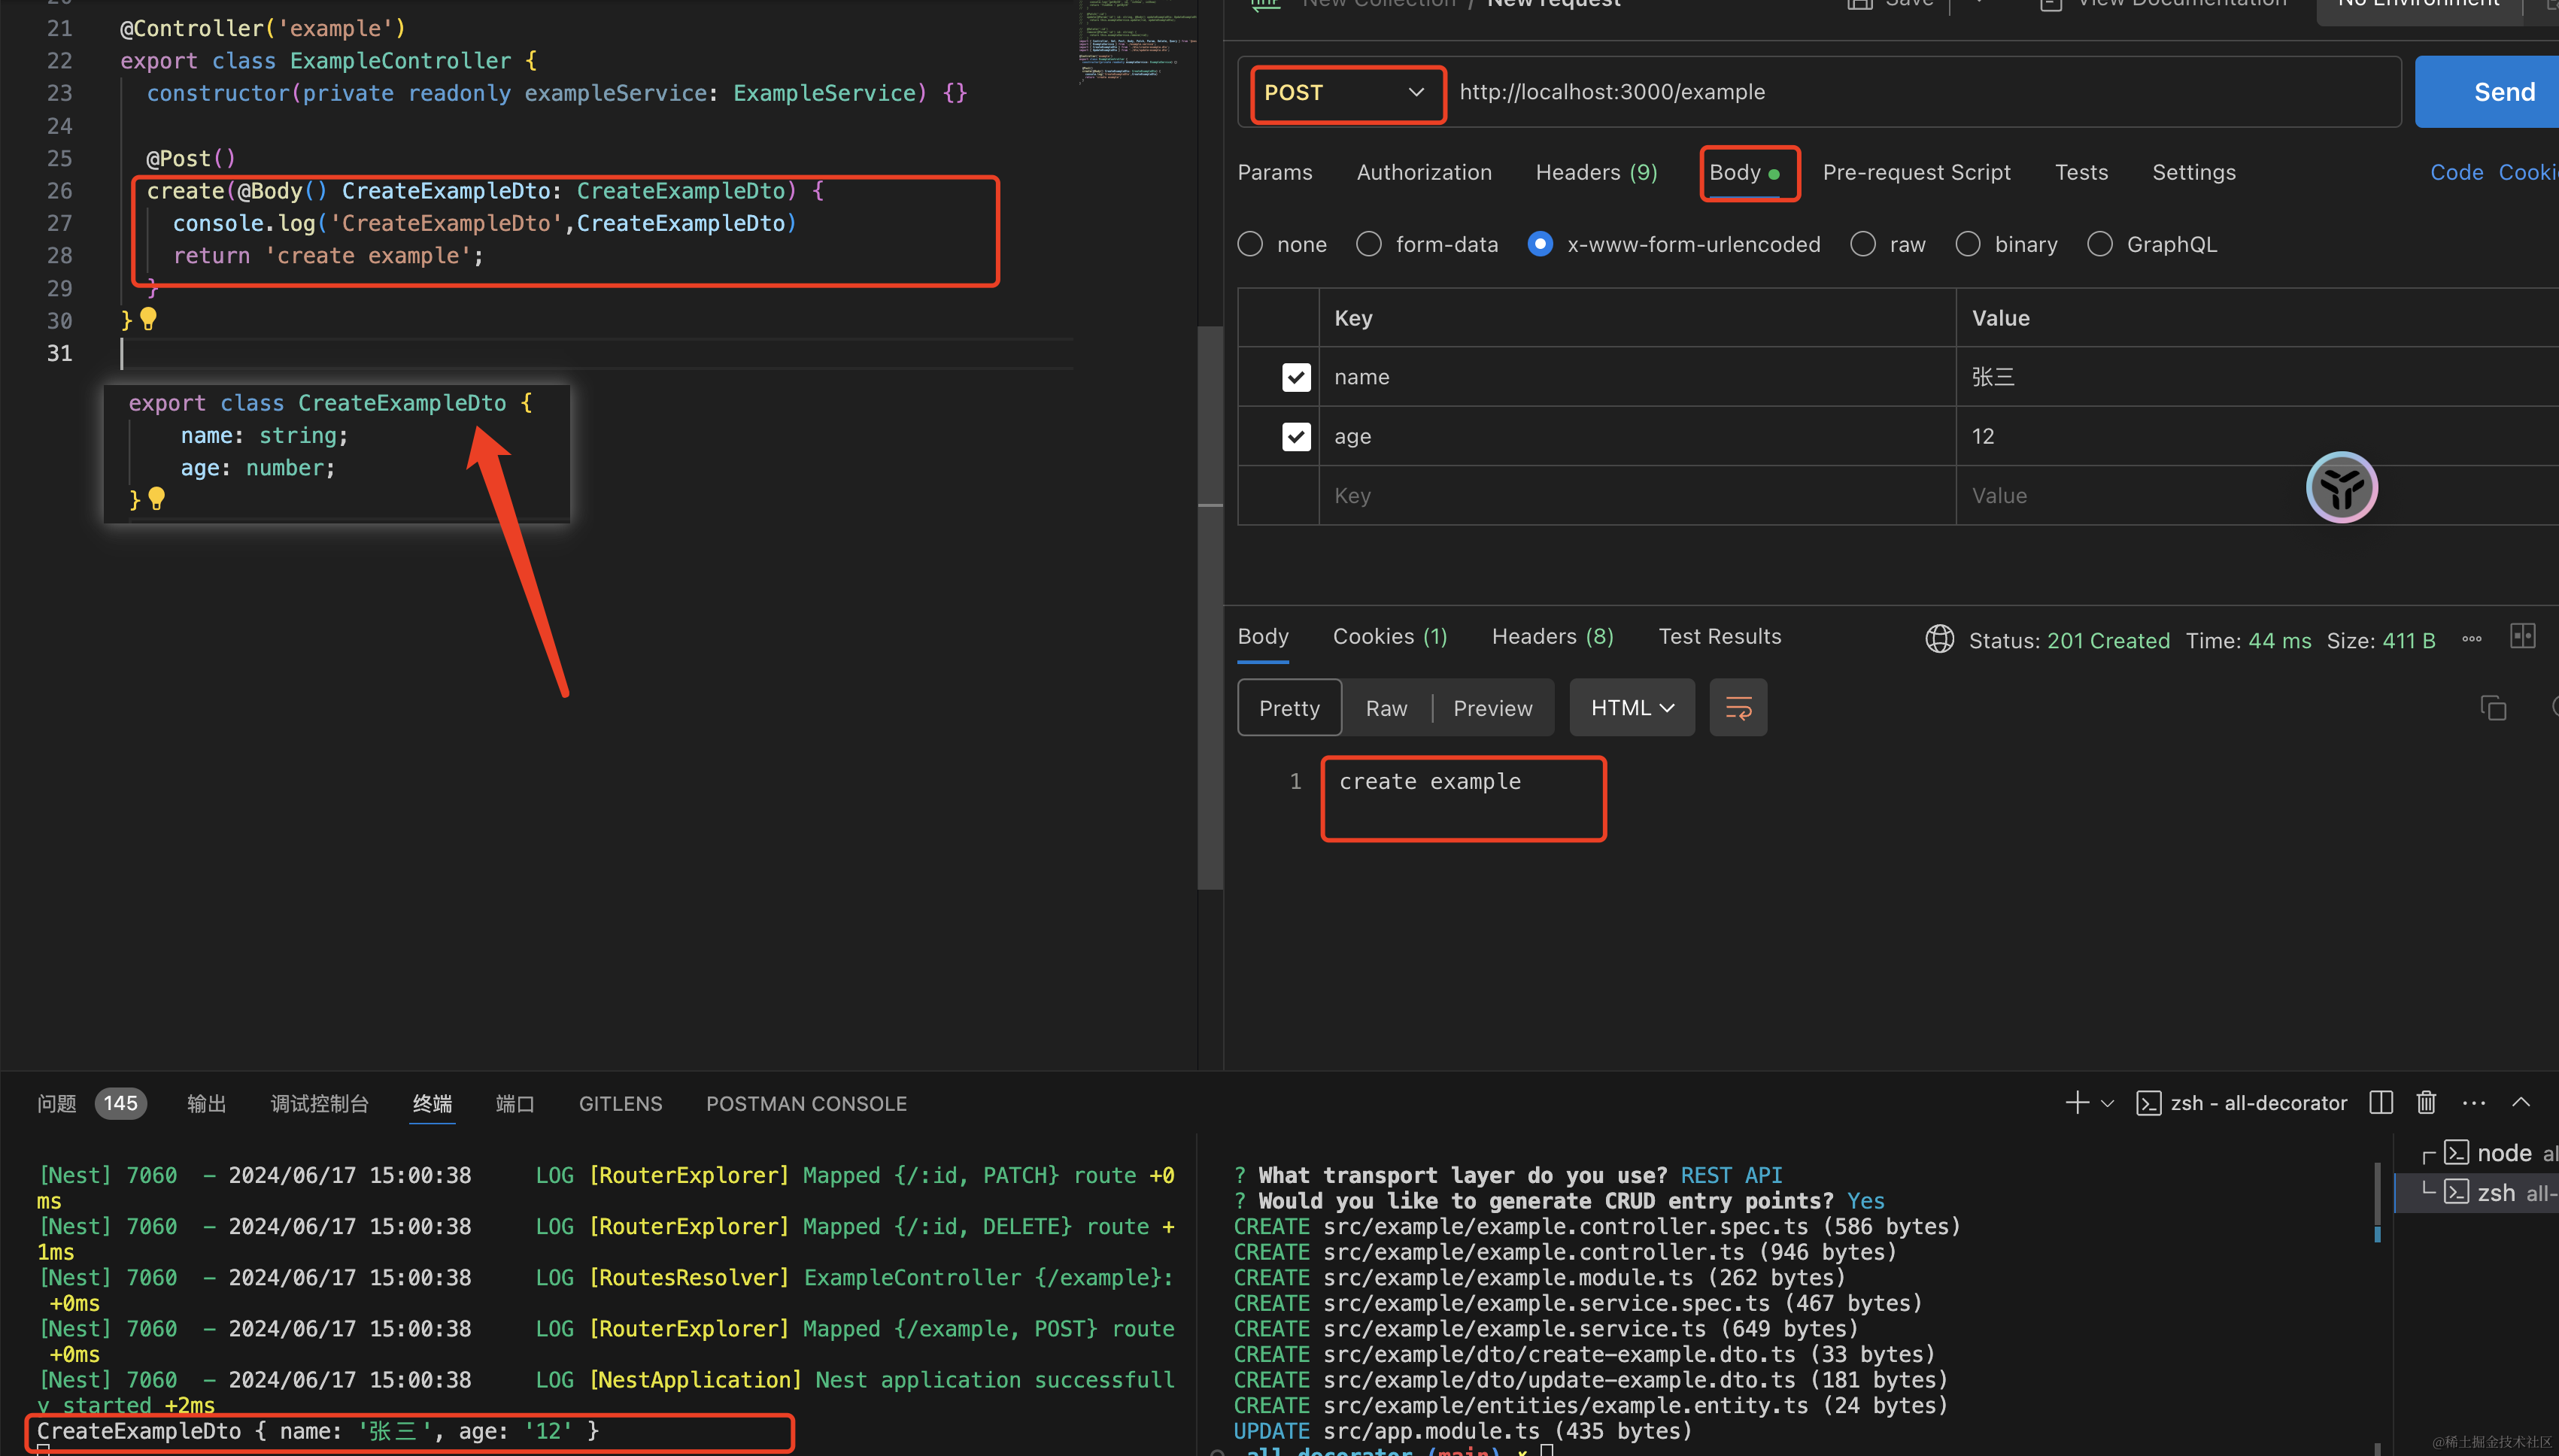Open the request Settings tab
This screenshot has width=2559, height=1456.
(x=2193, y=173)
